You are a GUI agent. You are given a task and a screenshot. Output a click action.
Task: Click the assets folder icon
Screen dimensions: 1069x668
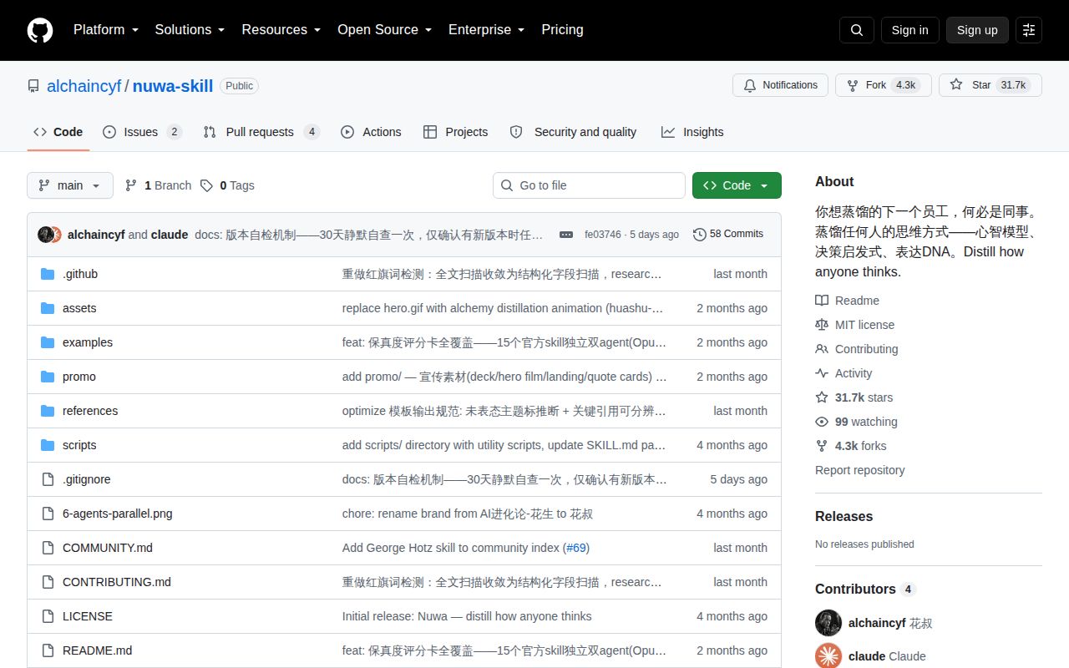(48, 308)
